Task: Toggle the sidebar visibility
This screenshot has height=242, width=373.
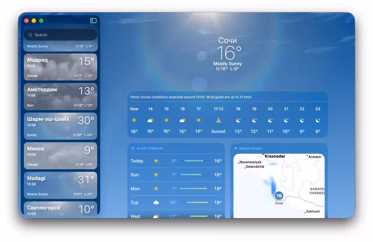Action: click(93, 20)
